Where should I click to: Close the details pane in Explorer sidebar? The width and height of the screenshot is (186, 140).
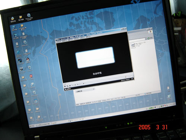click(x=94, y=89)
